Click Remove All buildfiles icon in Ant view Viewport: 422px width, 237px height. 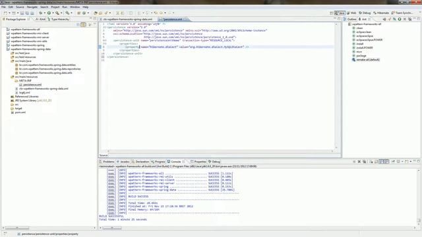(x=410, y=19)
